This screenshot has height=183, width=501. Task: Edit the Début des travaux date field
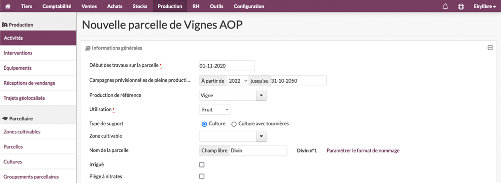pyautogui.click(x=227, y=66)
